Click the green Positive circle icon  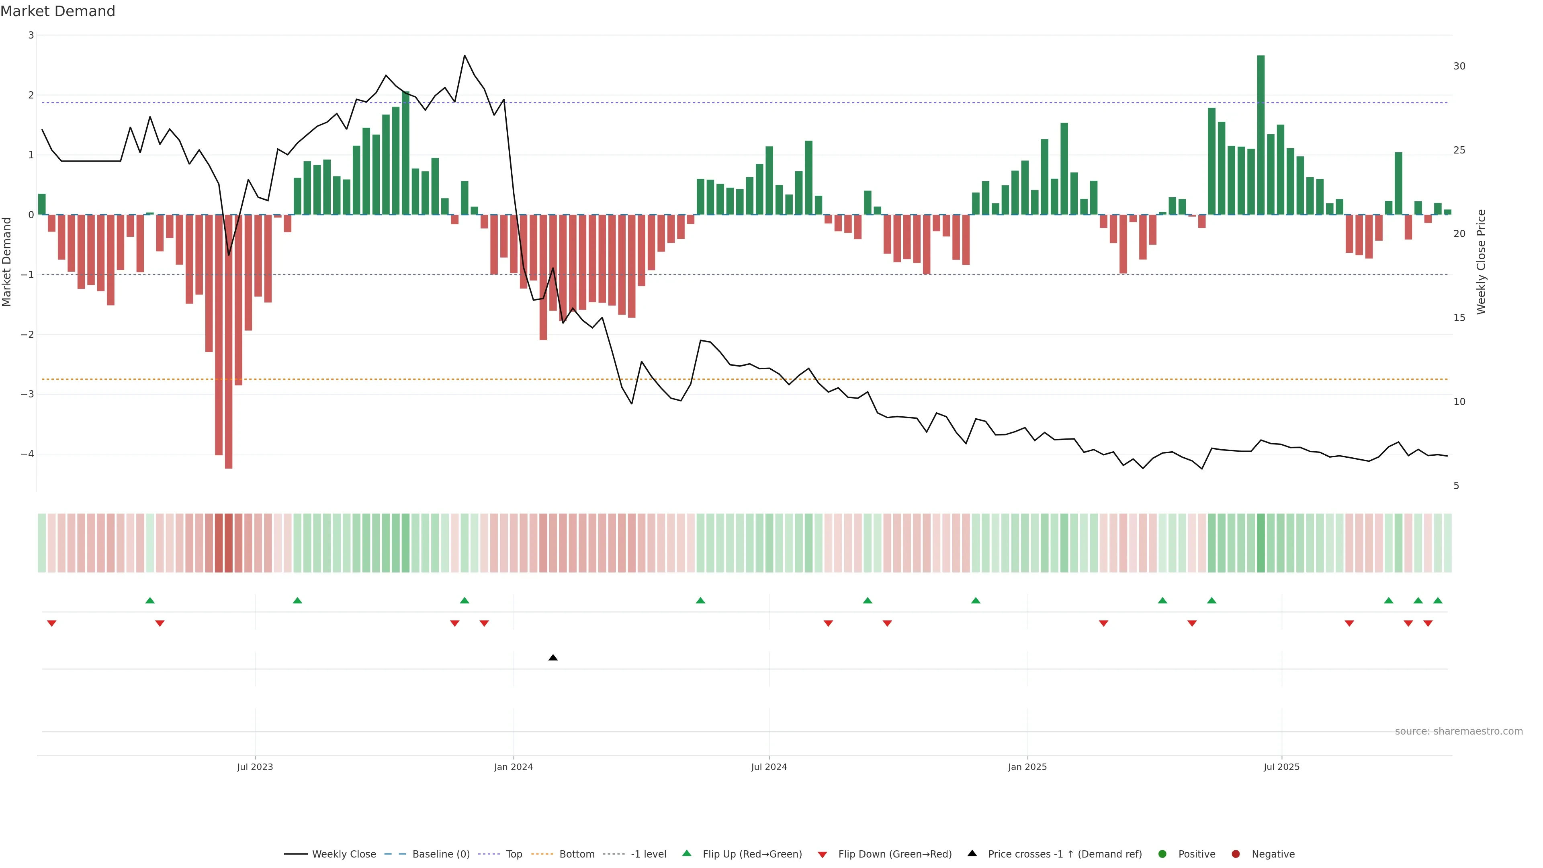(x=1162, y=854)
